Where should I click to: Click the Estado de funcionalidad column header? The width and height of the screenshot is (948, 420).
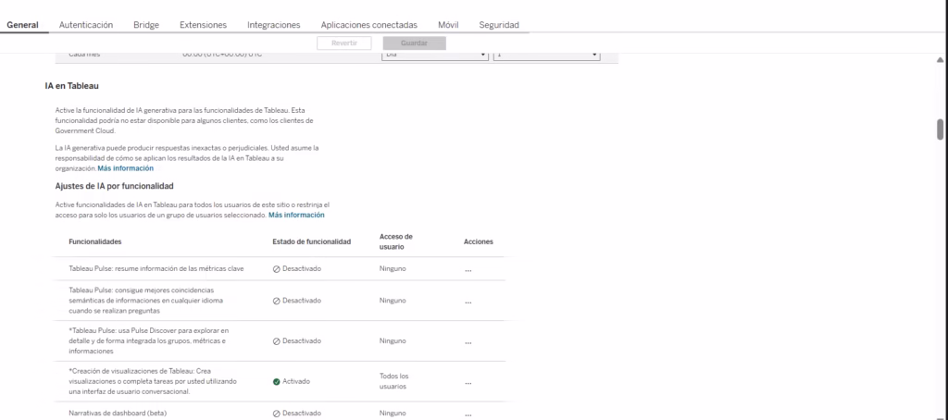(x=311, y=241)
